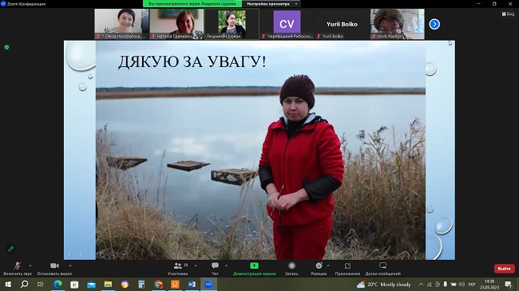Open Microsoft Edge from the taskbar
The image size is (519, 291).
click(x=57, y=284)
